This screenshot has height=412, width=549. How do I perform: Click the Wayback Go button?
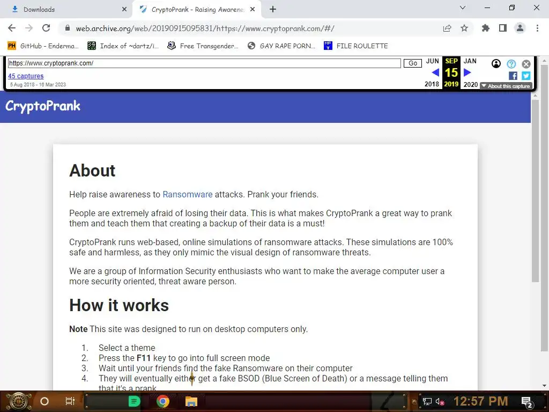click(x=412, y=63)
